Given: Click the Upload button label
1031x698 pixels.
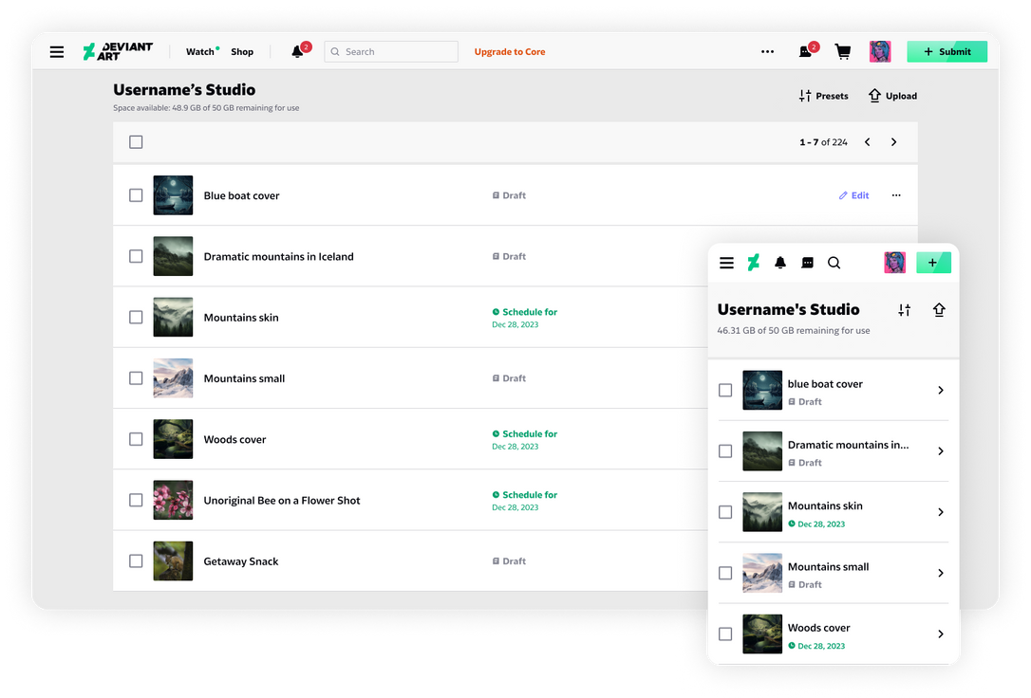Looking at the screenshot, I should pyautogui.click(x=901, y=96).
